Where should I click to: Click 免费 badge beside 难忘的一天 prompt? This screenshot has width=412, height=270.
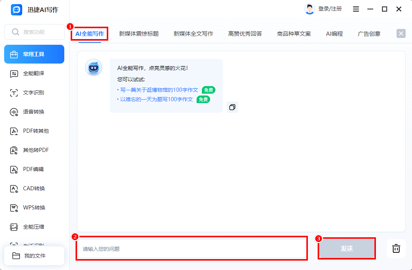click(x=203, y=100)
